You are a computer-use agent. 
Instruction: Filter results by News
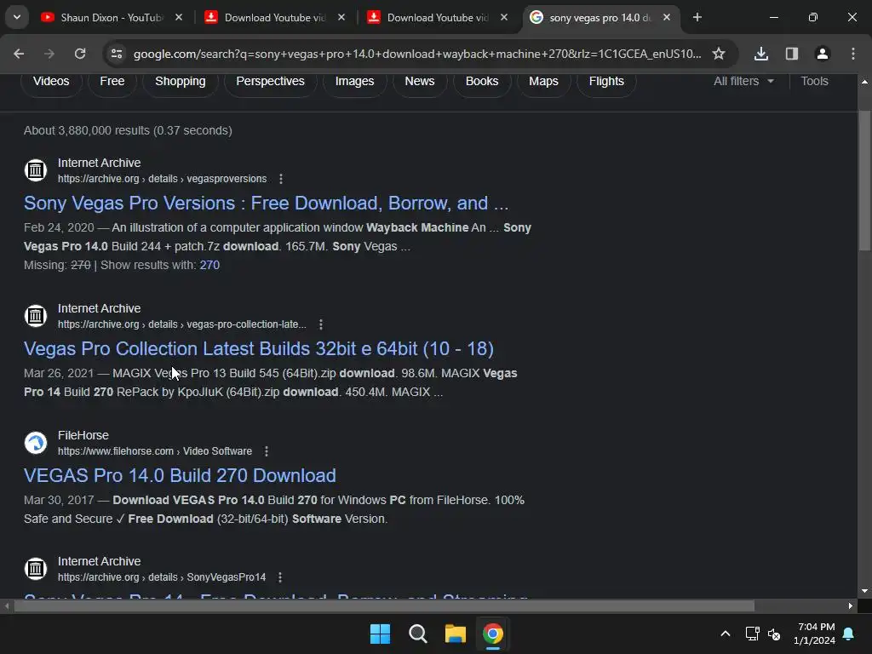point(420,81)
